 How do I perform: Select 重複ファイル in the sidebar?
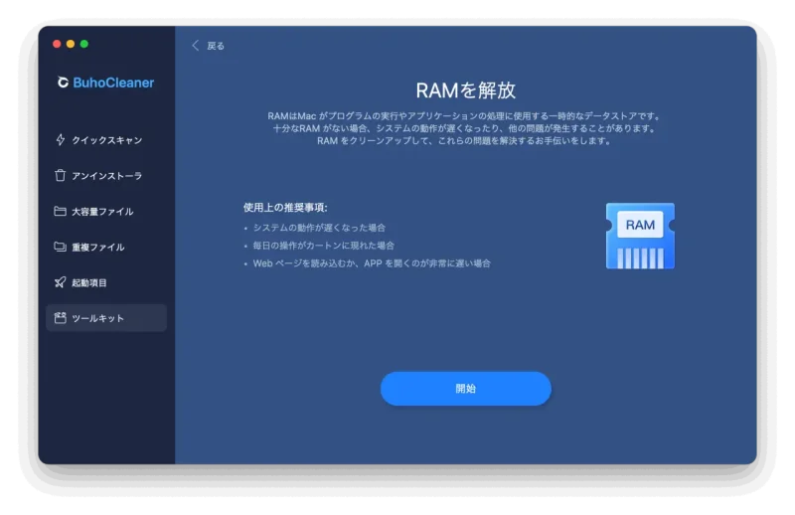click(106, 247)
